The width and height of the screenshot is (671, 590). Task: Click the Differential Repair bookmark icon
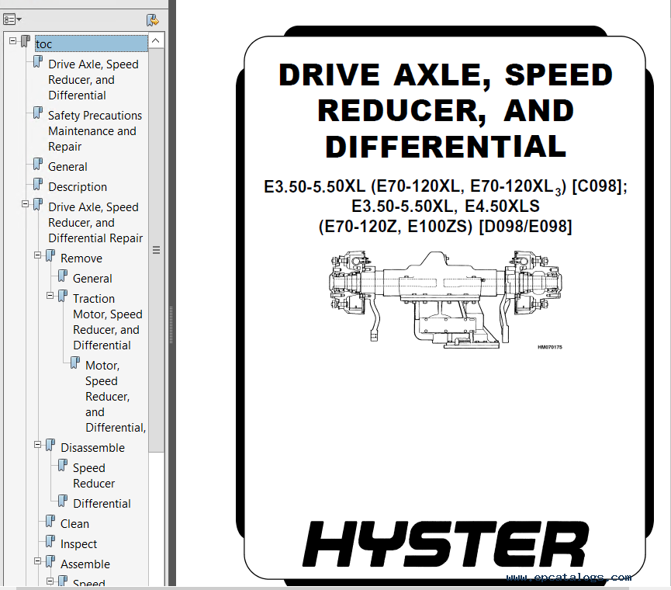coord(38,205)
